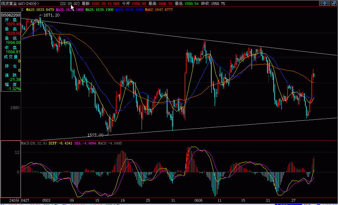Viewport: 338px width, 205px height.
Task: Click the 25 date on time axis
Action: click(148, 200)
